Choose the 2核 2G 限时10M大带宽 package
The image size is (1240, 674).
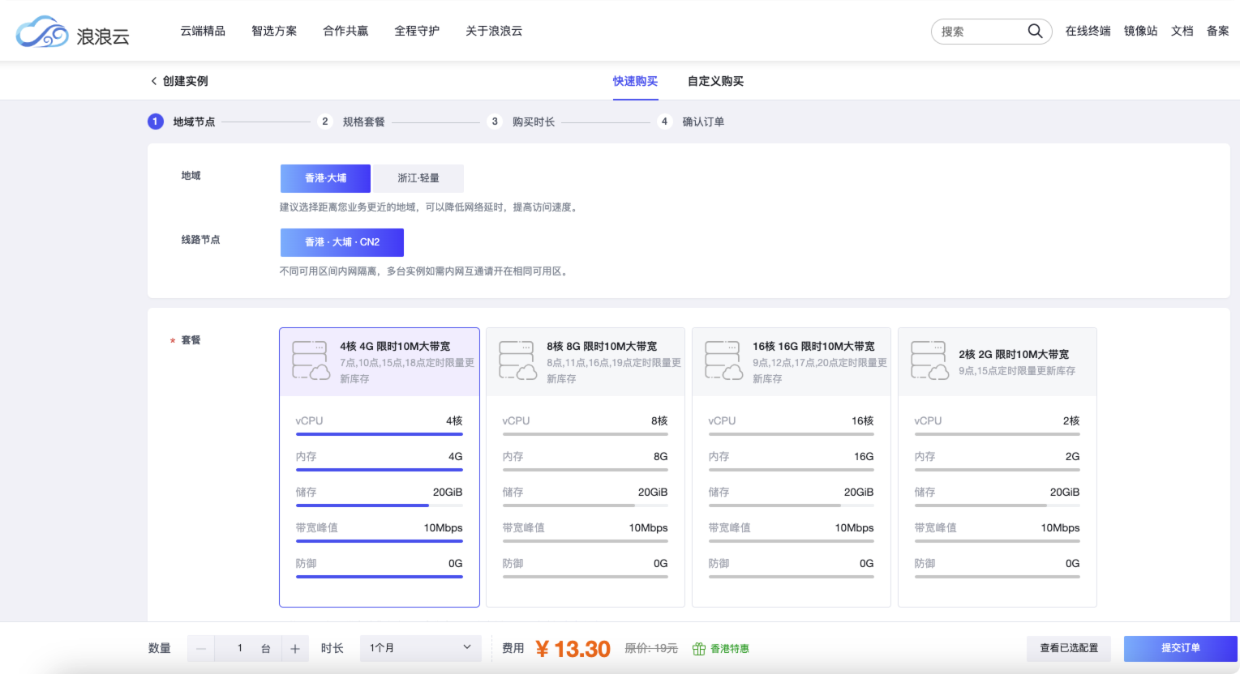click(998, 467)
